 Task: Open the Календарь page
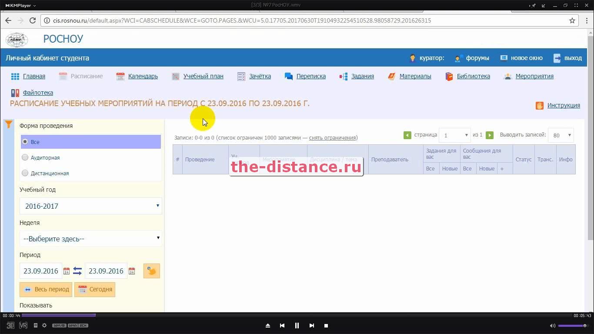(x=143, y=76)
